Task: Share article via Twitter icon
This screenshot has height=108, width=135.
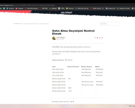Action: pos(97,38)
